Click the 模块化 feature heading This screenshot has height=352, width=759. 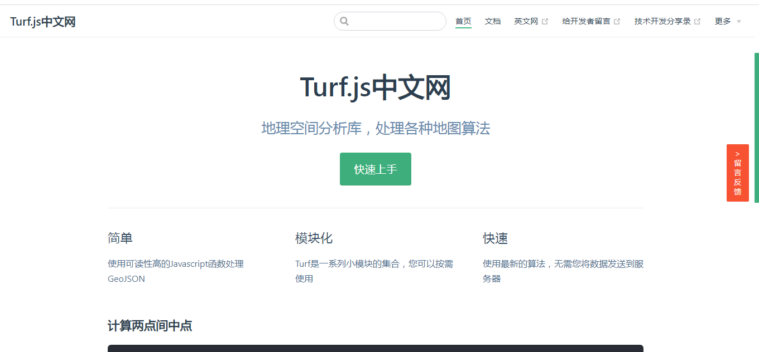click(x=314, y=238)
